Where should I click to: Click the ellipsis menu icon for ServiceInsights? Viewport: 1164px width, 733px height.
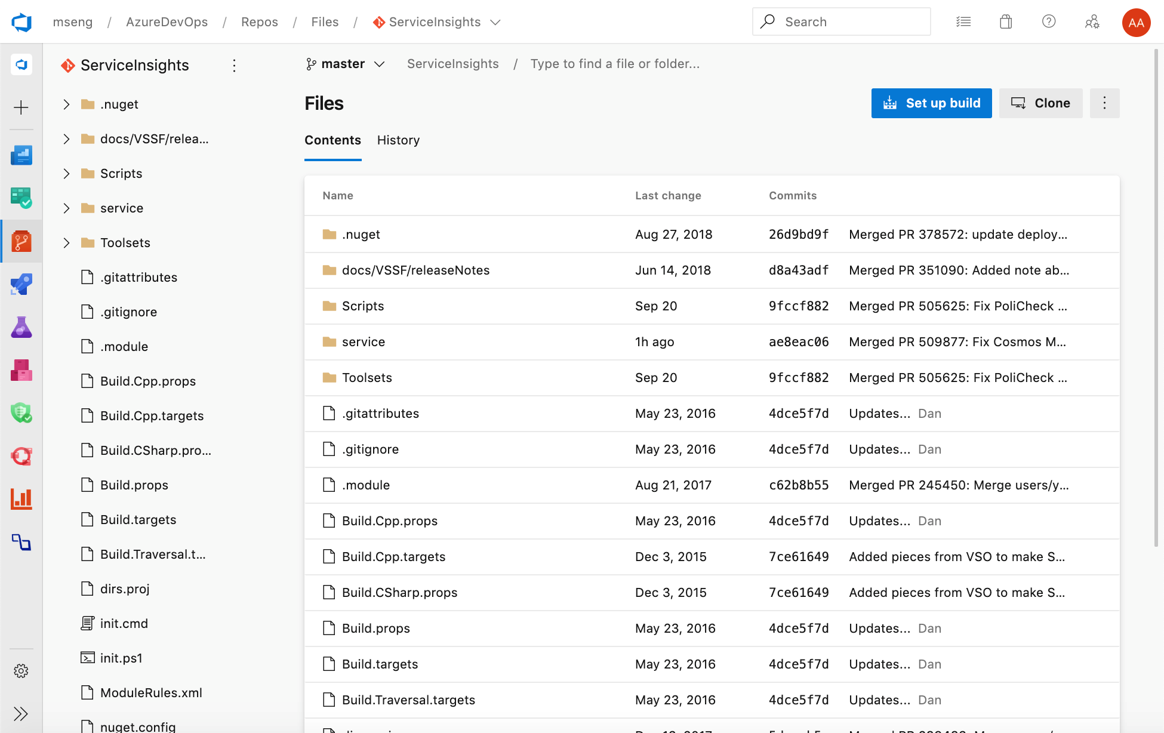pos(236,65)
